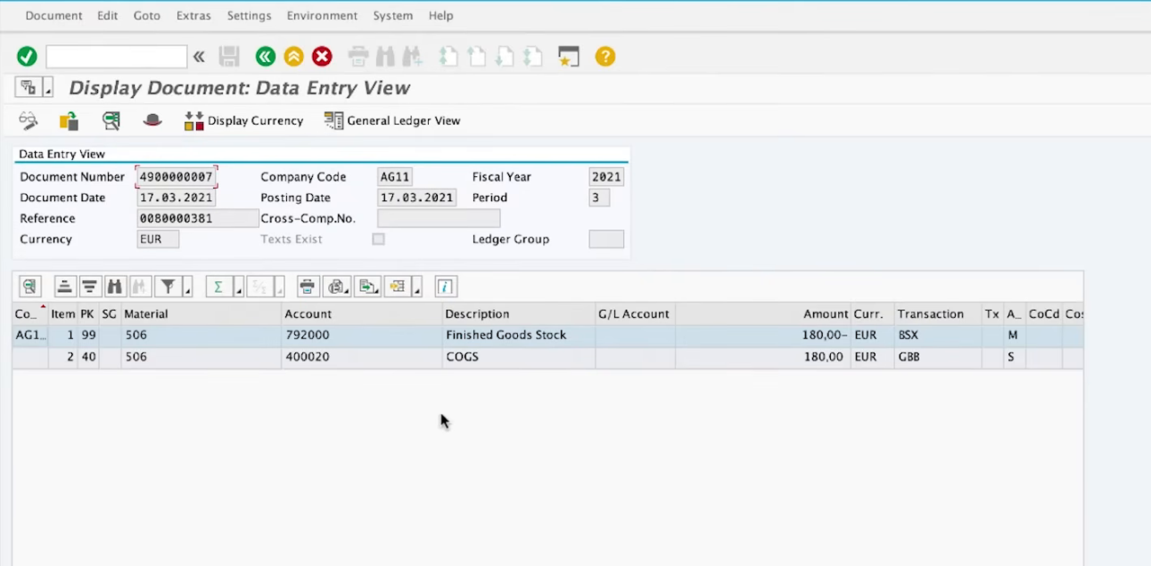Click the Total sigma icon

coord(218,287)
